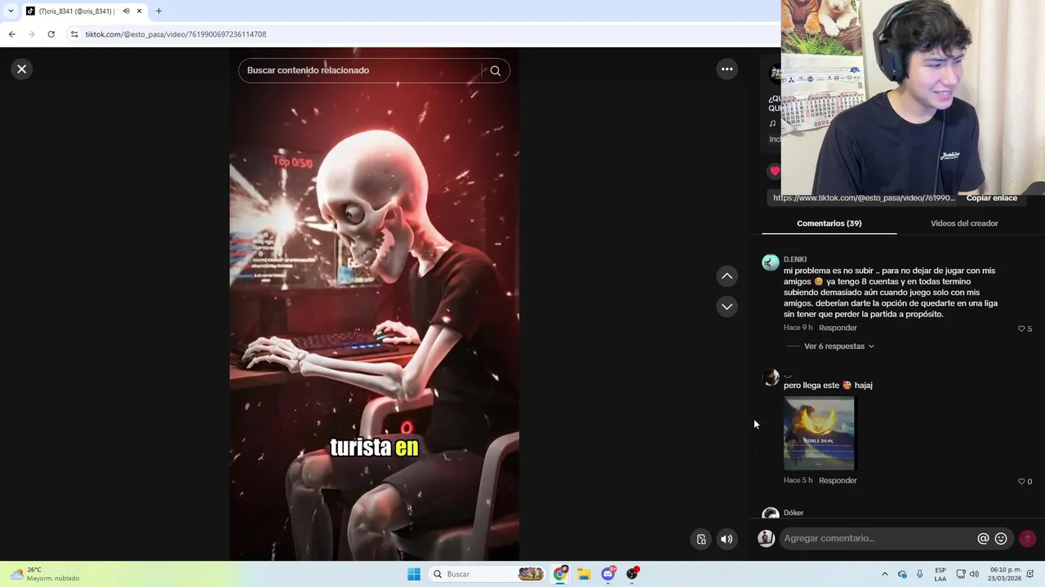
Task: Switch to Comentarios (39) tab
Action: (829, 223)
